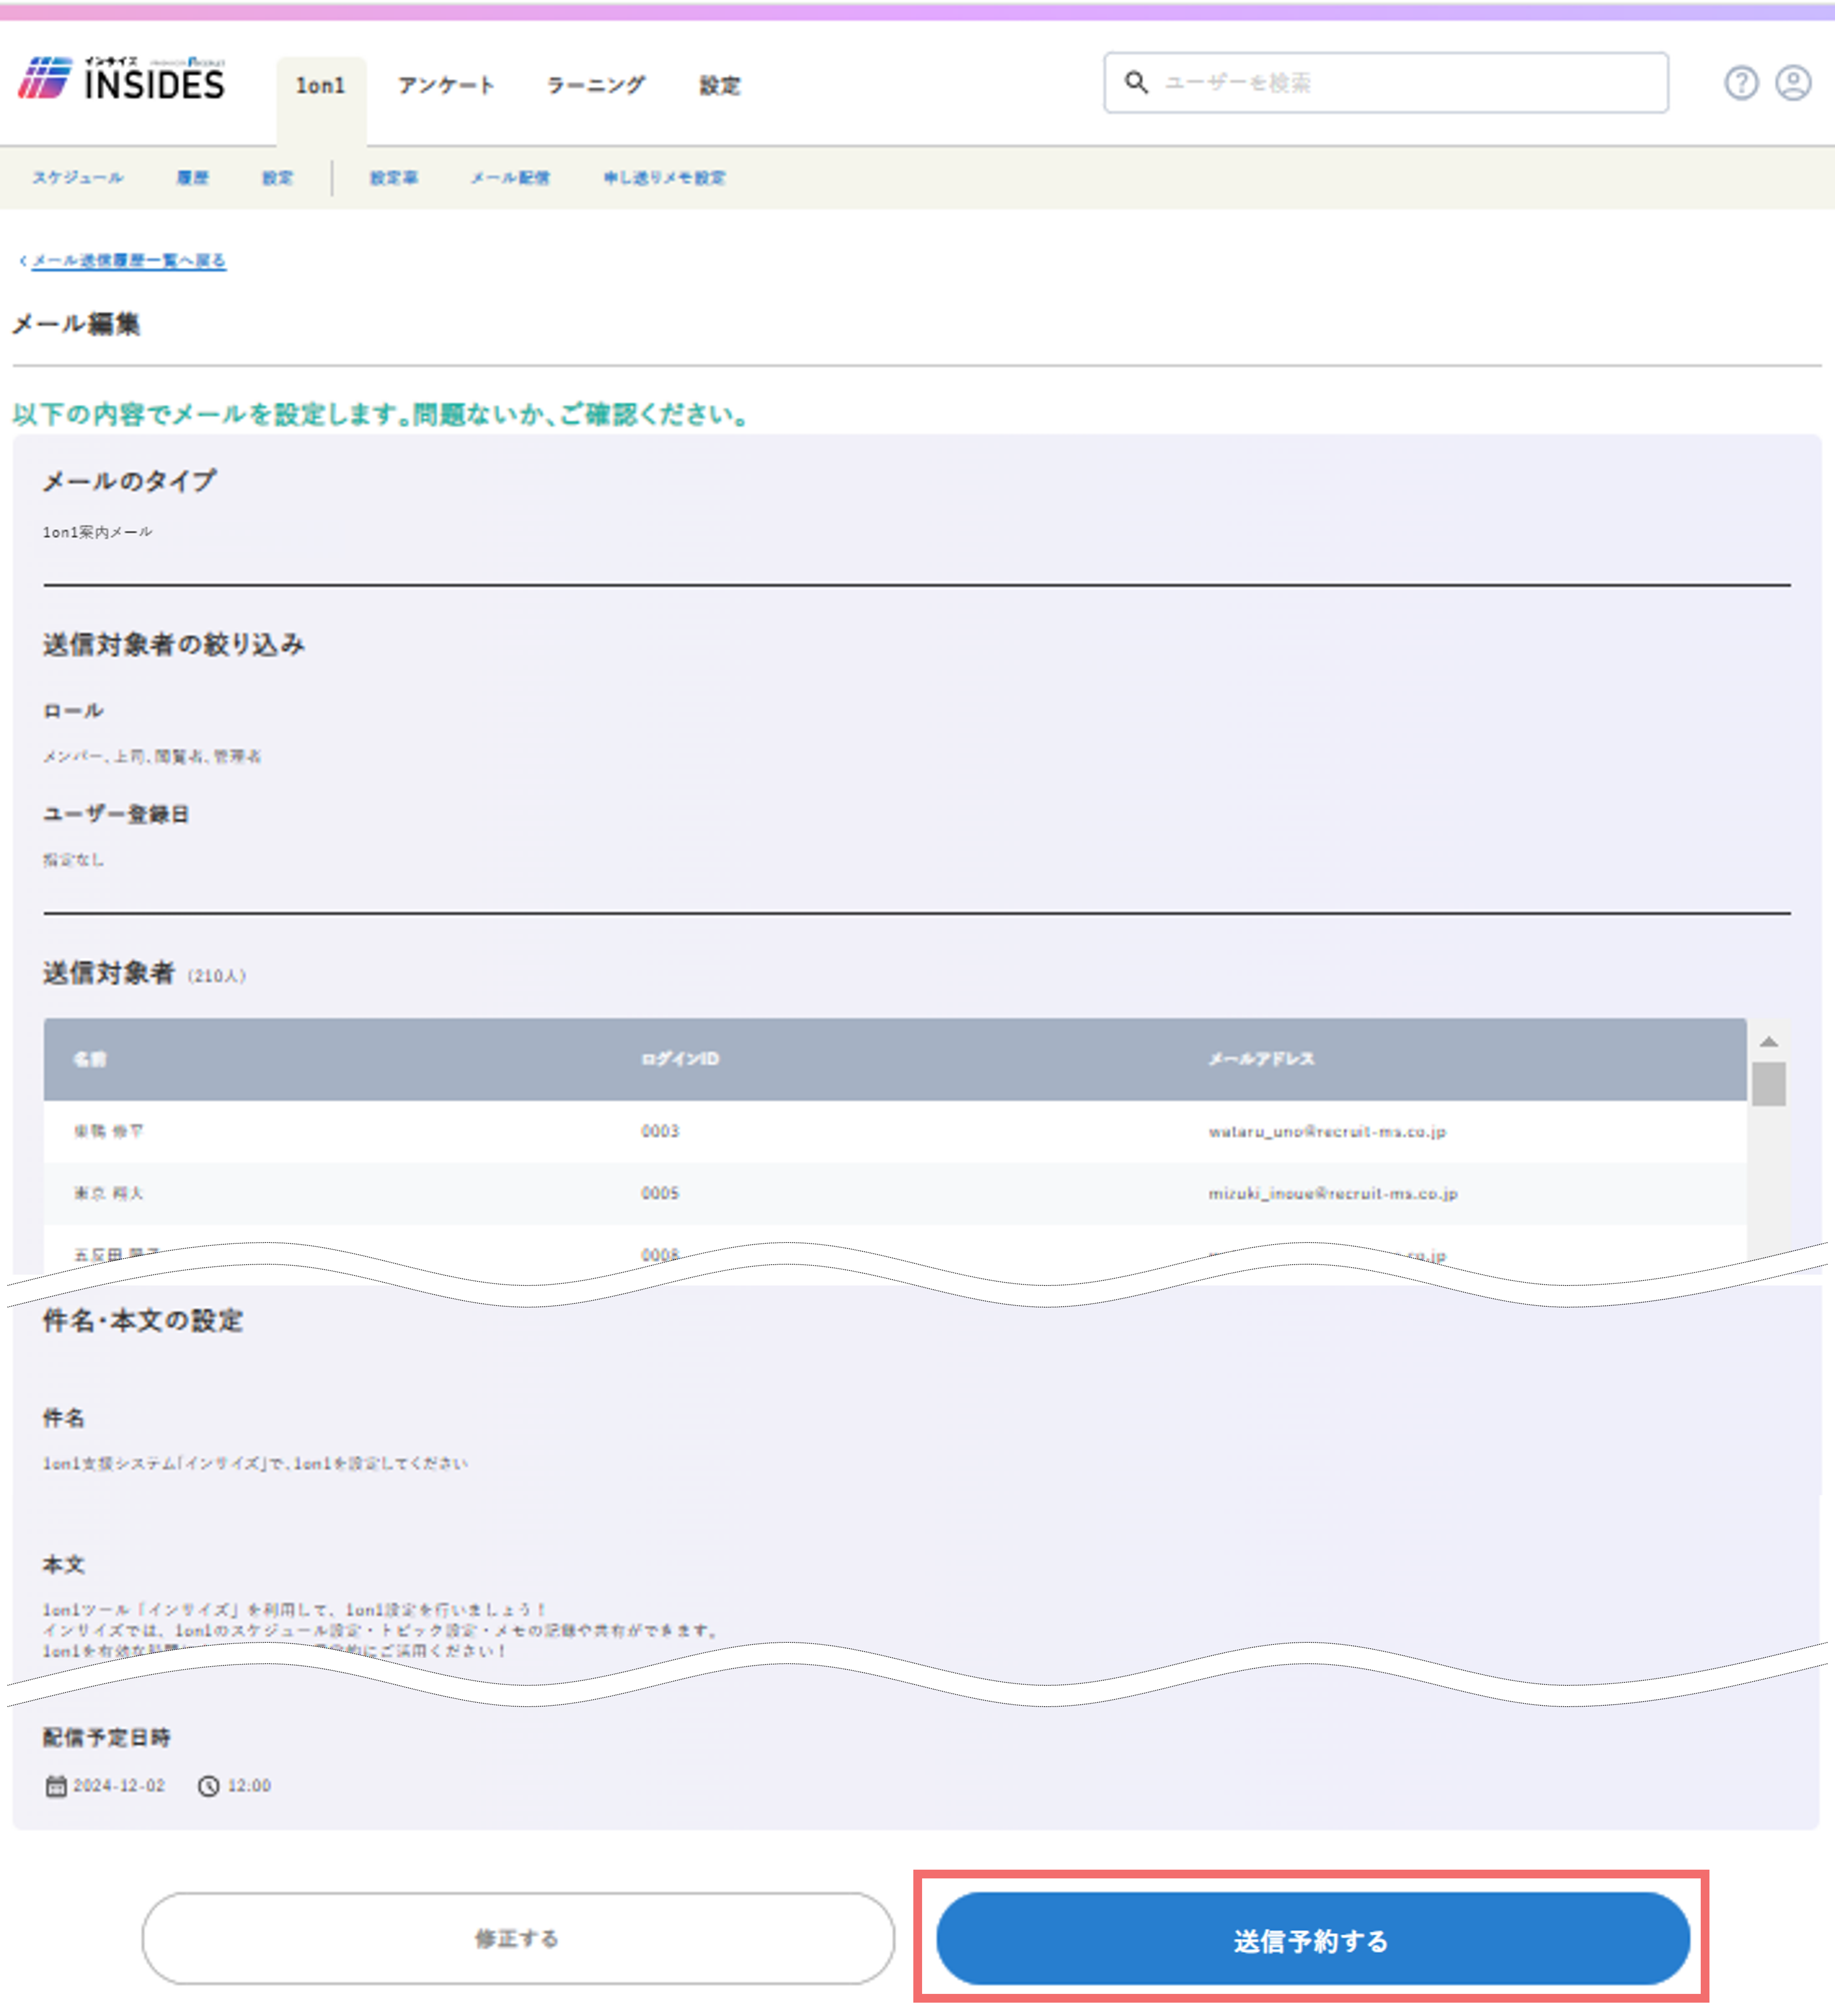Image resolution: width=1835 pixels, height=2016 pixels.
Task: Click the magnifier icon in search box
Action: pos(1136,82)
